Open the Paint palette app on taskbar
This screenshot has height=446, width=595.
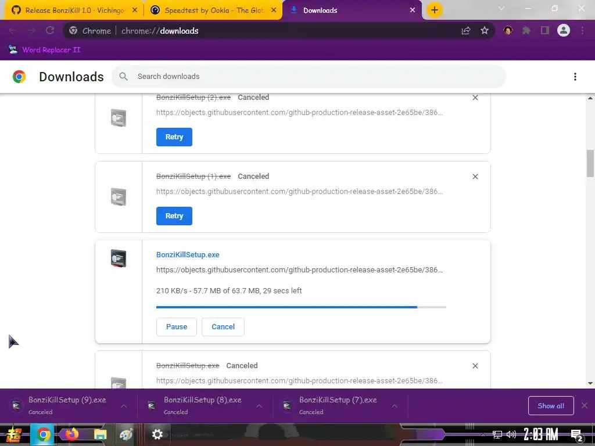[126, 434]
